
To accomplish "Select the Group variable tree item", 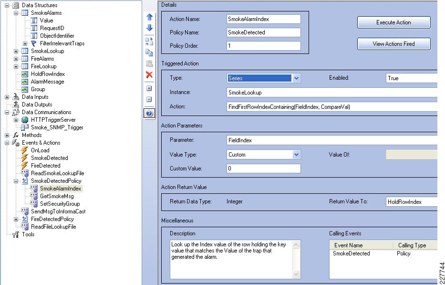I will pyautogui.click(x=38, y=89).
